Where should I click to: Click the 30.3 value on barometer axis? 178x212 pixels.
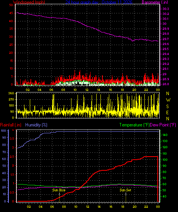point(166,9)
